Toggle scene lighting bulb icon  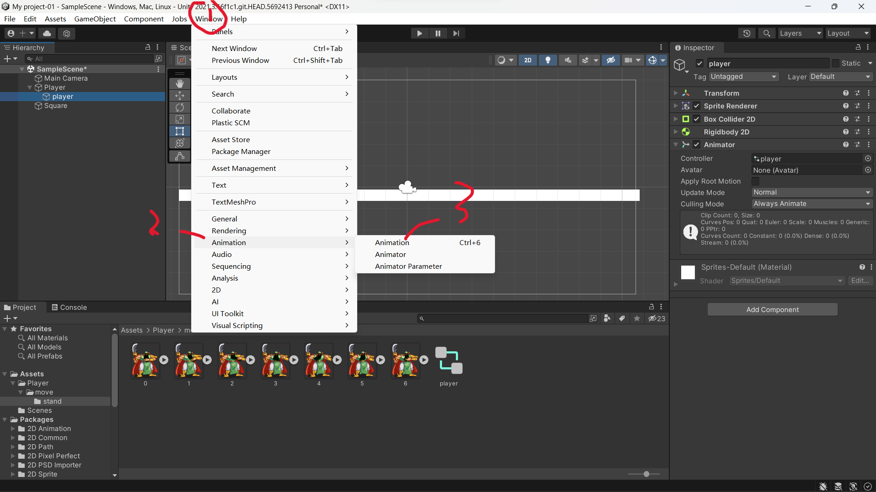pos(548,60)
